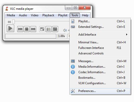Screen dimensions: 134x102
Task: Toggle Advanced Controls option
Action: (100, 53)
